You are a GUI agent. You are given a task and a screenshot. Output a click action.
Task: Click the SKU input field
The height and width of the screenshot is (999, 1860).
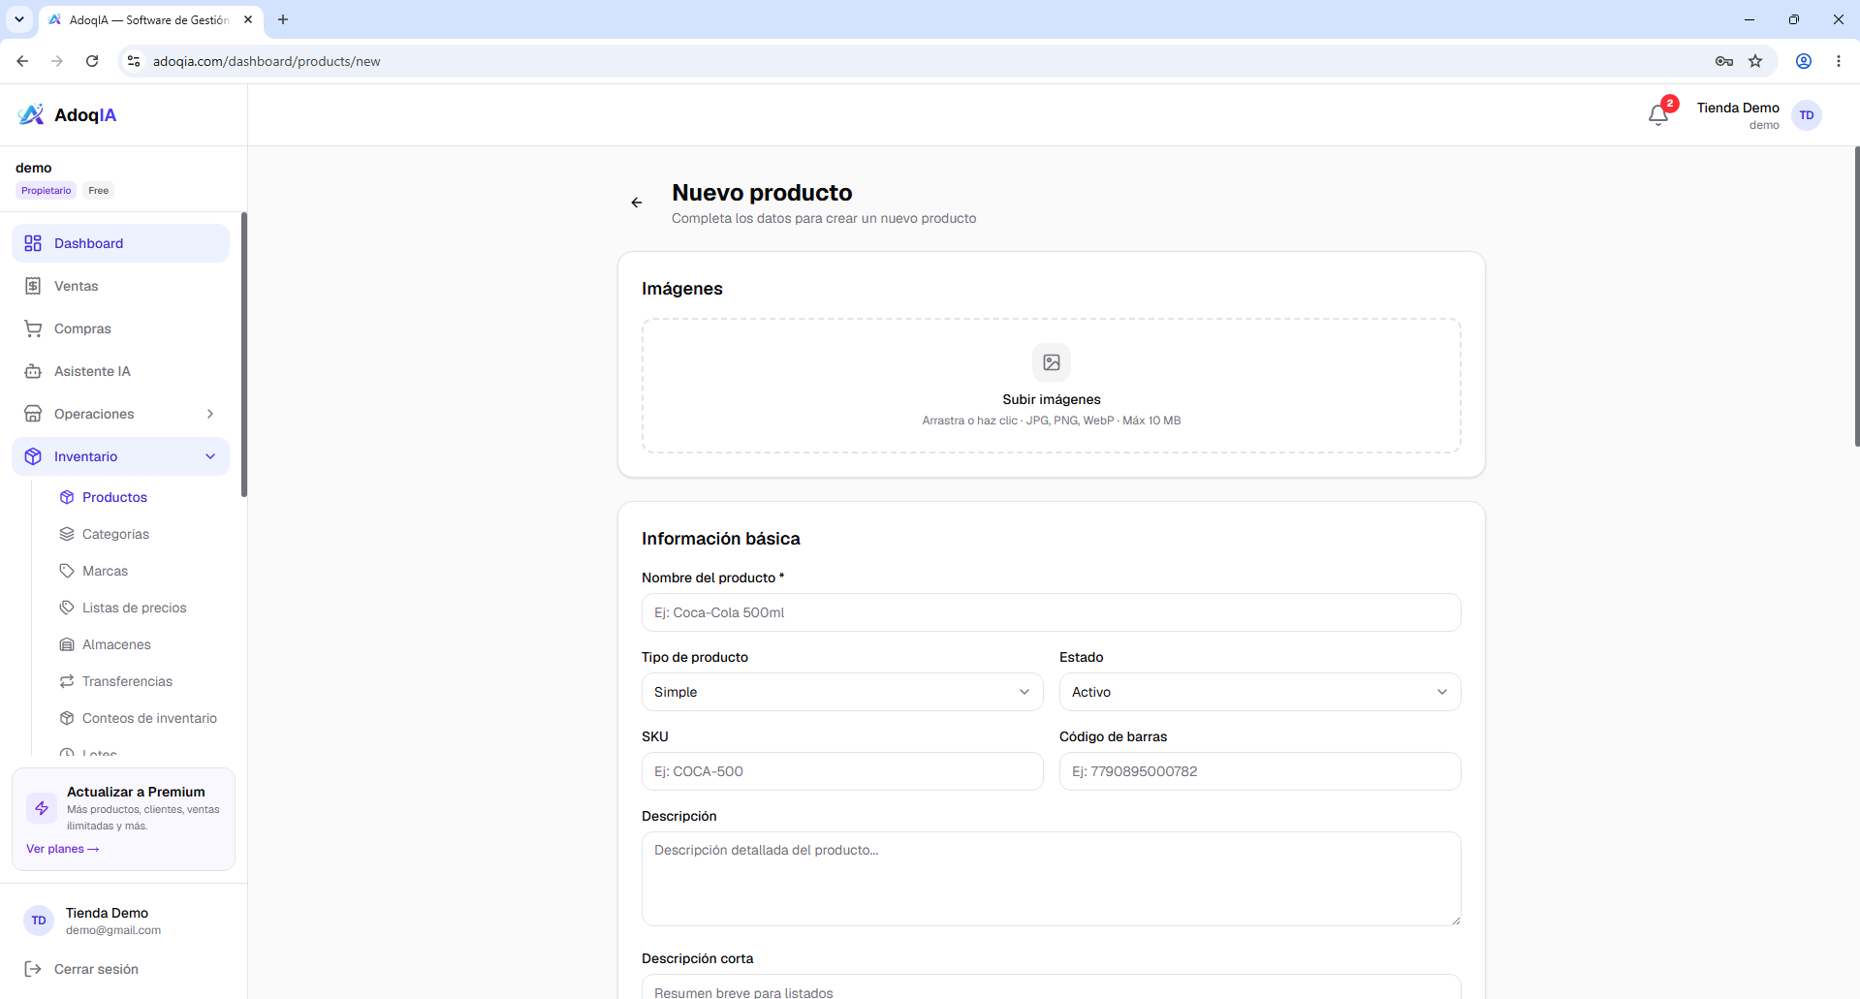pyautogui.click(x=842, y=771)
